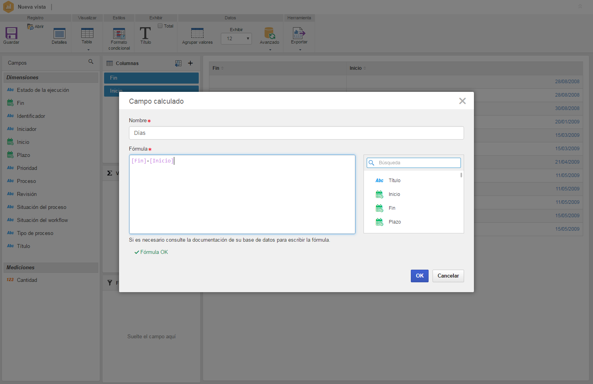Click the Campos search magnifier icon
The image size is (593, 384).
91,62
